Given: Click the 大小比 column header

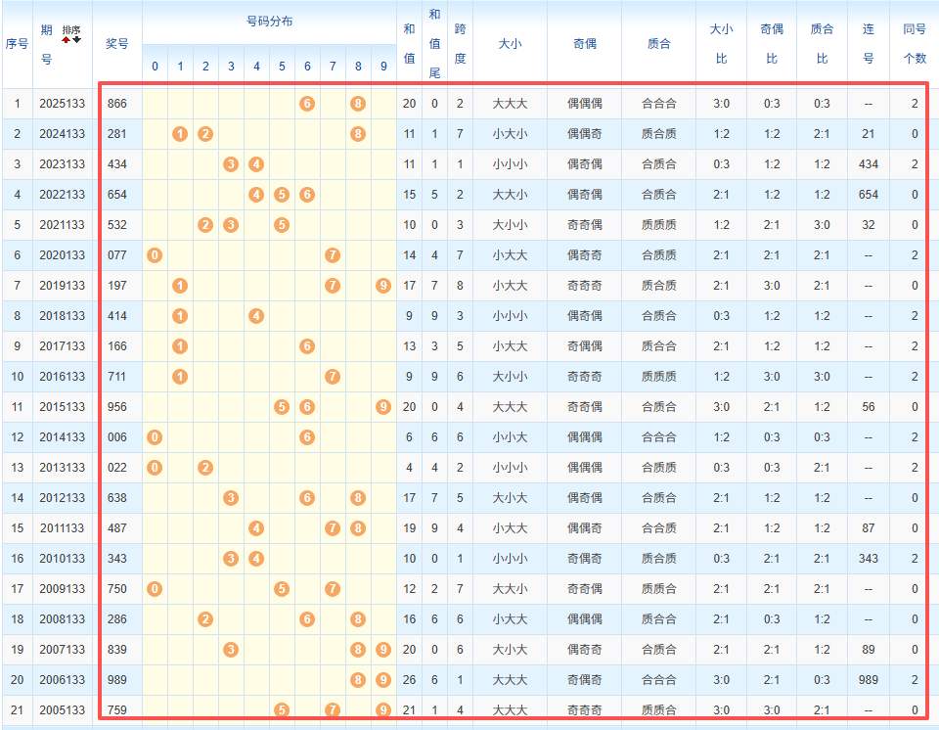Looking at the screenshot, I should 721,44.
